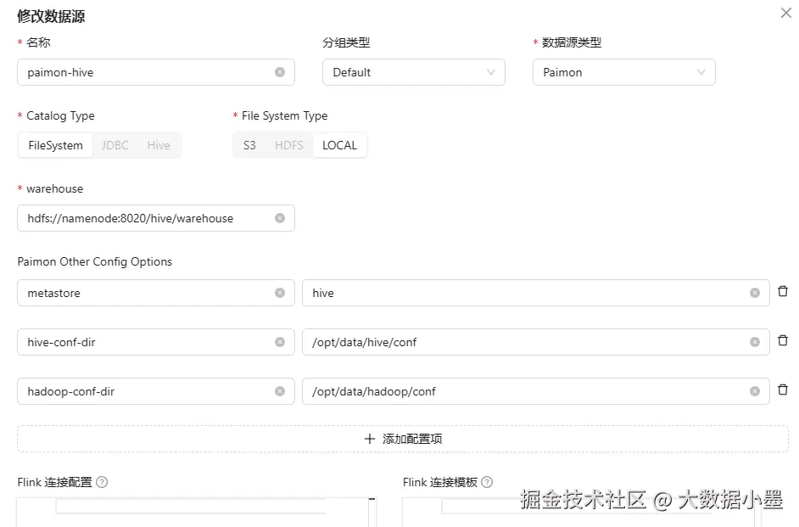Select HDFS file system type
799x527 pixels.
pyautogui.click(x=289, y=145)
